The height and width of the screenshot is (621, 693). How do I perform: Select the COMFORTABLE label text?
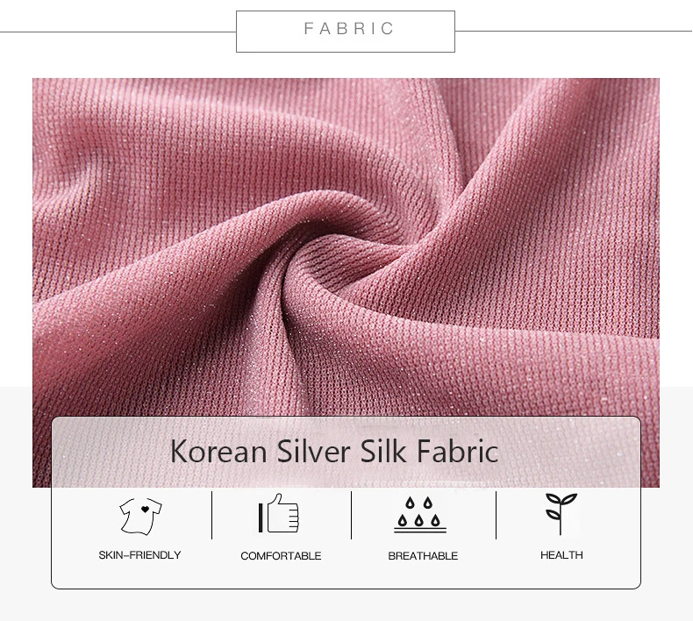click(x=281, y=556)
